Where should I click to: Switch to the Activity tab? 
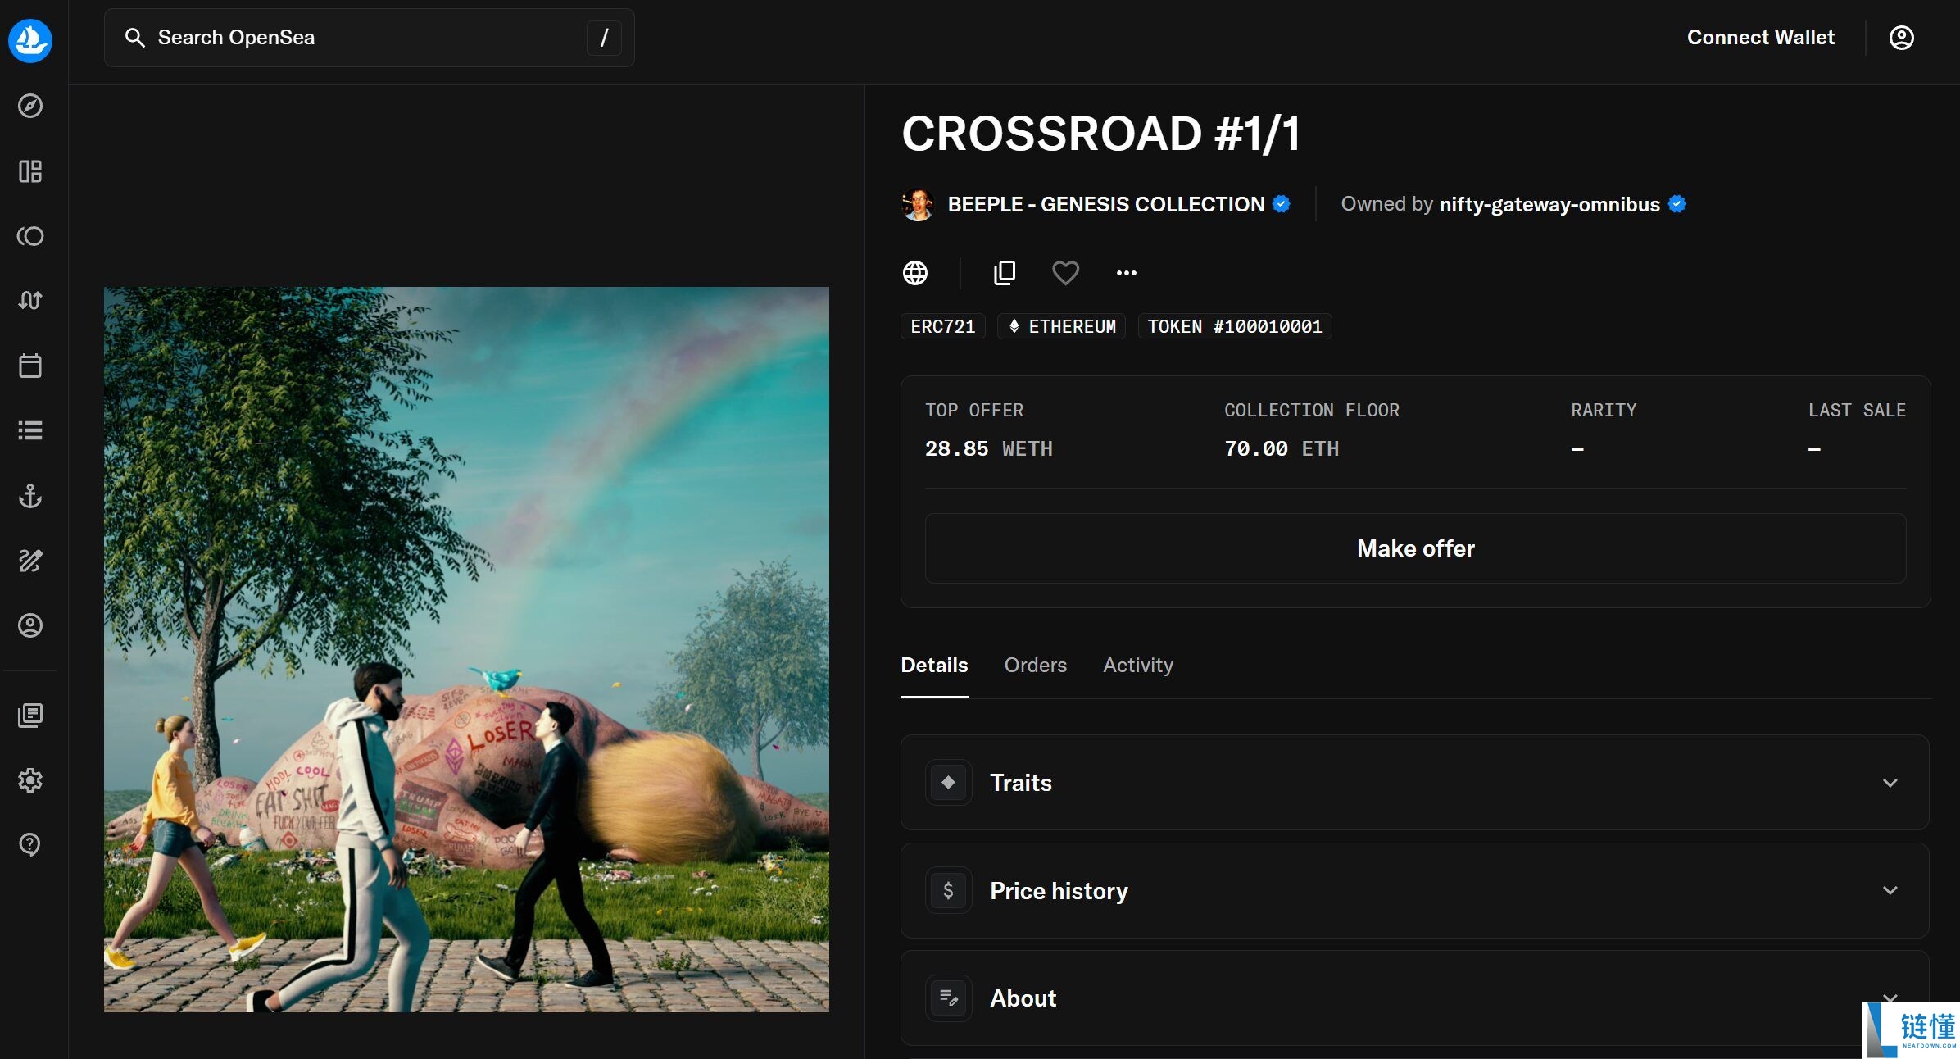(1138, 666)
